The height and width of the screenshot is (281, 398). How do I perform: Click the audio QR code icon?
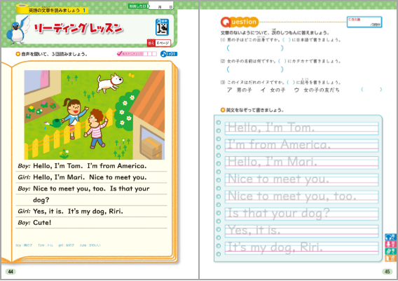click(x=162, y=27)
